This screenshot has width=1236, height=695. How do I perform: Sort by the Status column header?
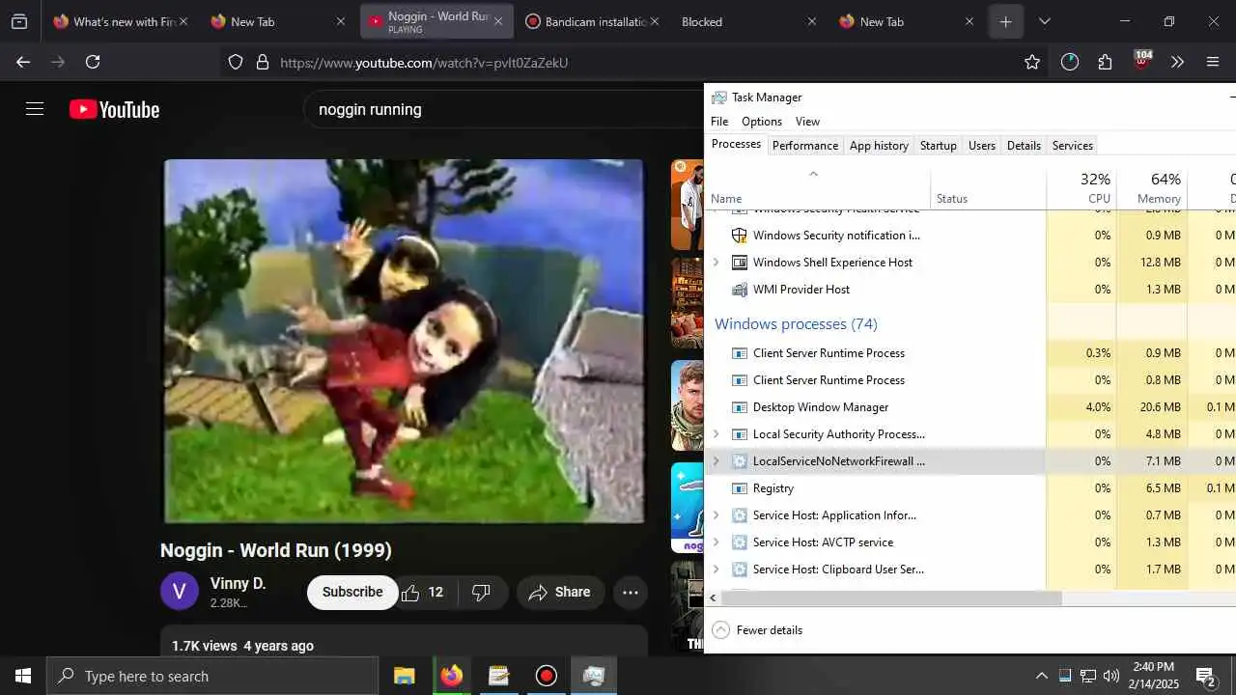(988, 188)
